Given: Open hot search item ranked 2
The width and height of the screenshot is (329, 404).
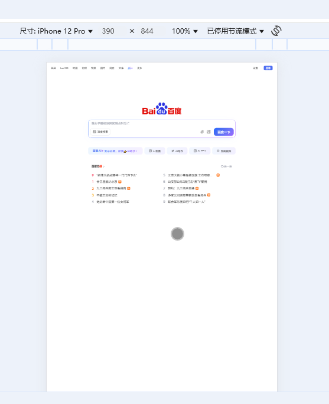Looking at the screenshot, I should [x=111, y=189].
